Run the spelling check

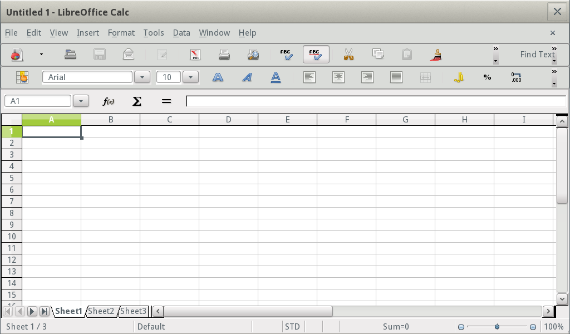coord(286,55)
